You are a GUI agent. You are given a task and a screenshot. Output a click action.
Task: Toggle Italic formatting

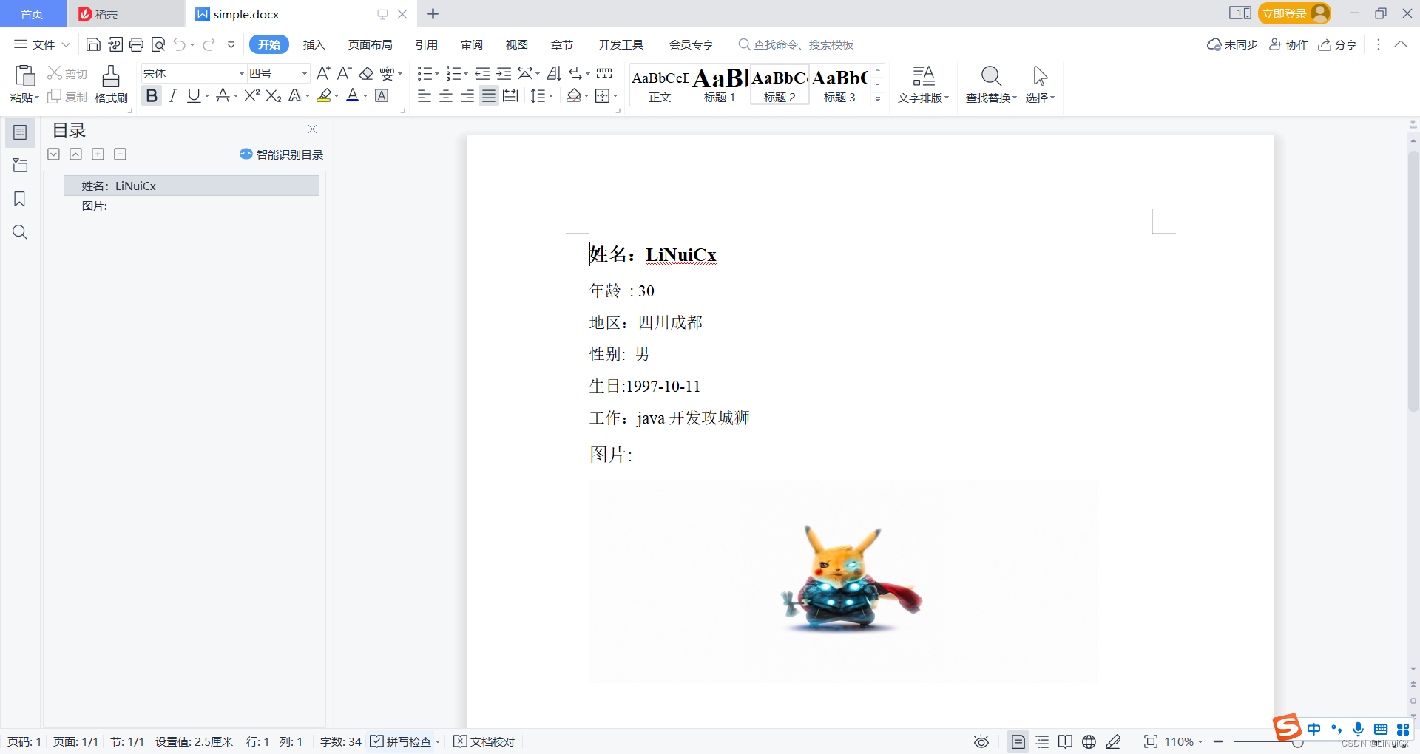tap(173, 95)
